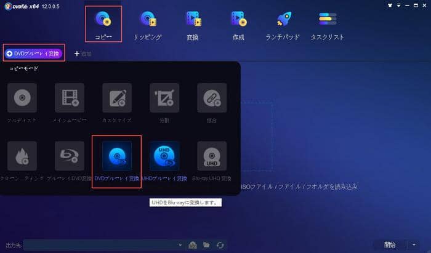Open the 変換 (Converter) module
This screenshot has height=253, width=431.
pos(193,26)
